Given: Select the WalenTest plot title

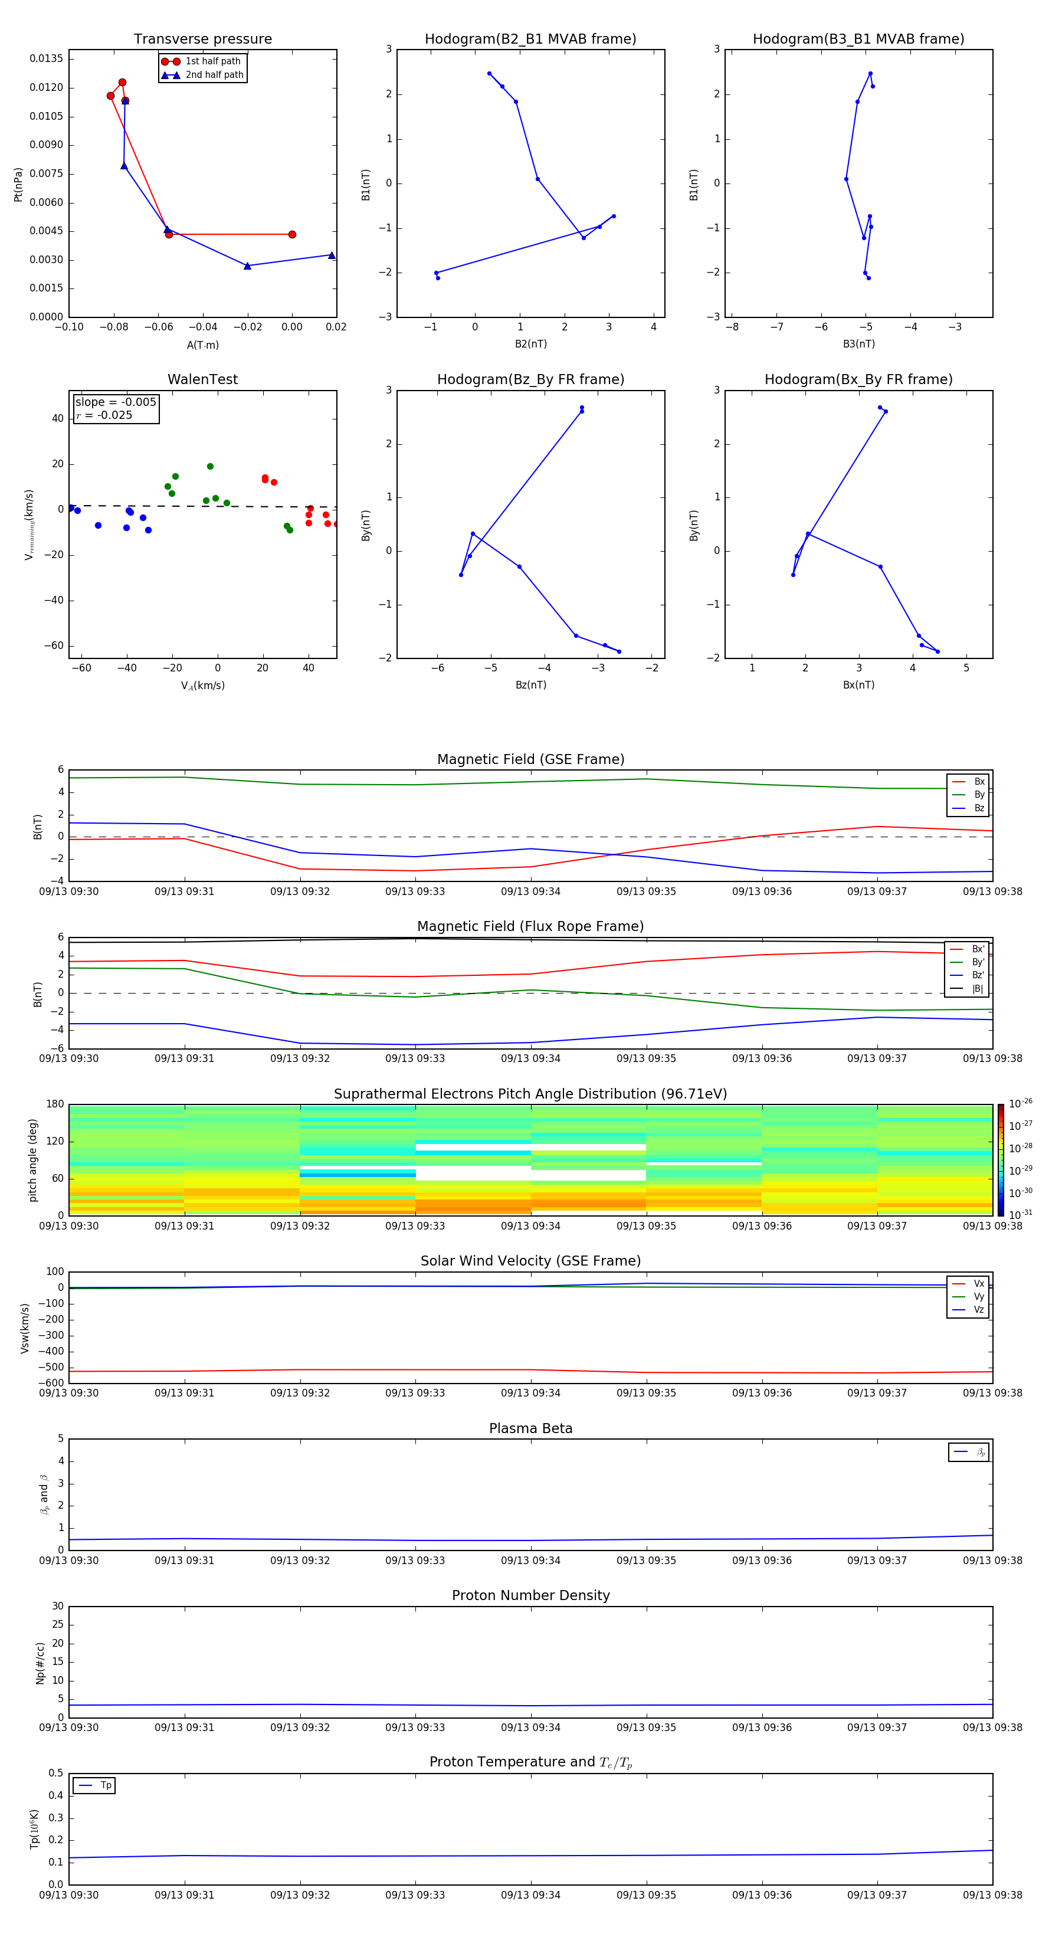Looking at the screenshot, I should [202, 379].
